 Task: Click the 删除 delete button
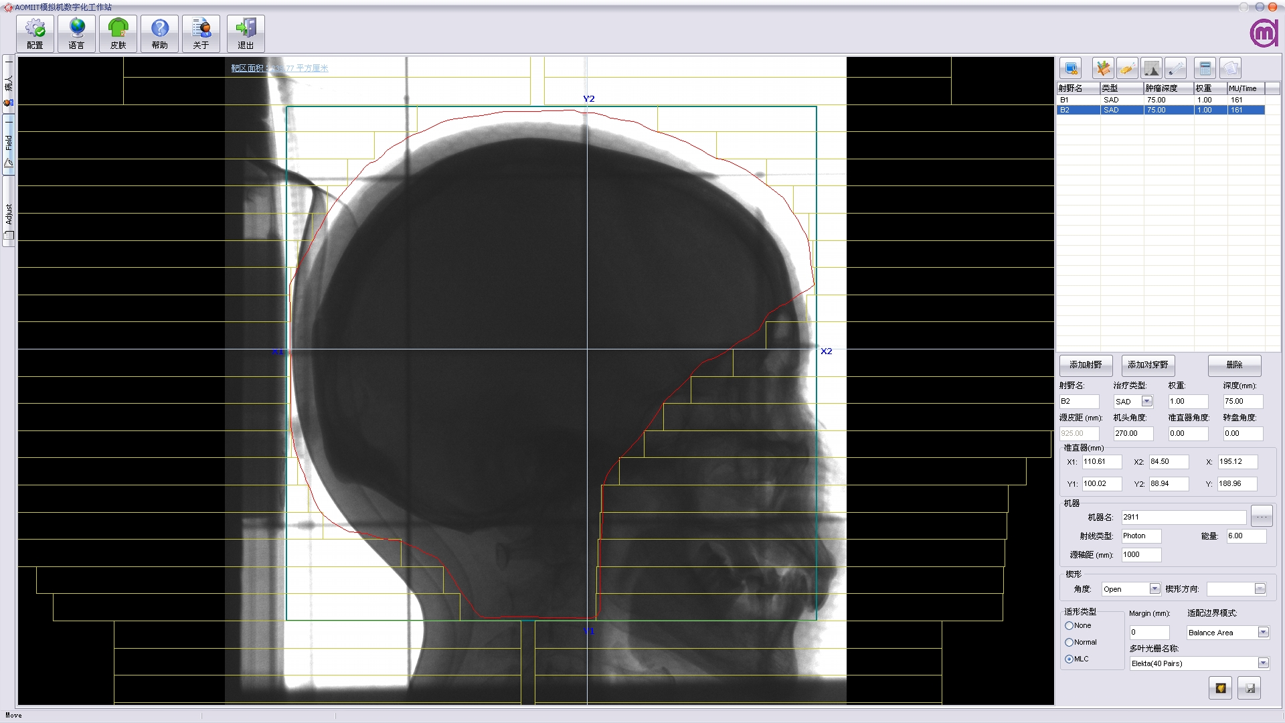tap(1234, 365)
